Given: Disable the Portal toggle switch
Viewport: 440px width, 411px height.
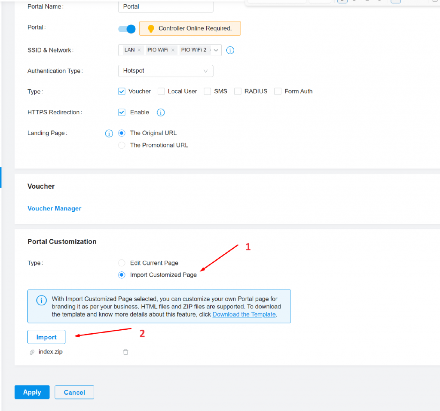Looking at the screenshot, I should 126,28.
